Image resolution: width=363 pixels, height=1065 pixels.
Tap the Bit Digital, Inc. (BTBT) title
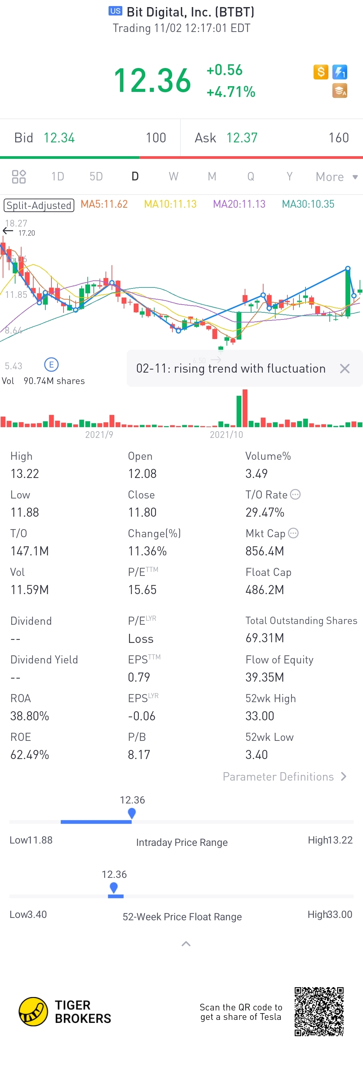click(x=190, y=12)
